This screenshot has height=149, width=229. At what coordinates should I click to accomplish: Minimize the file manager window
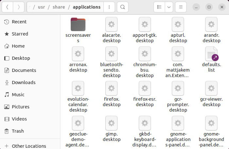coord(196,7)
